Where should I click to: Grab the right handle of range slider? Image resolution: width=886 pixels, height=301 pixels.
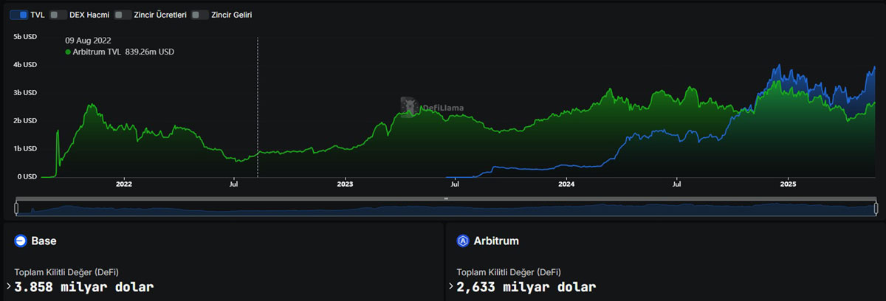(x=876, y=209)
